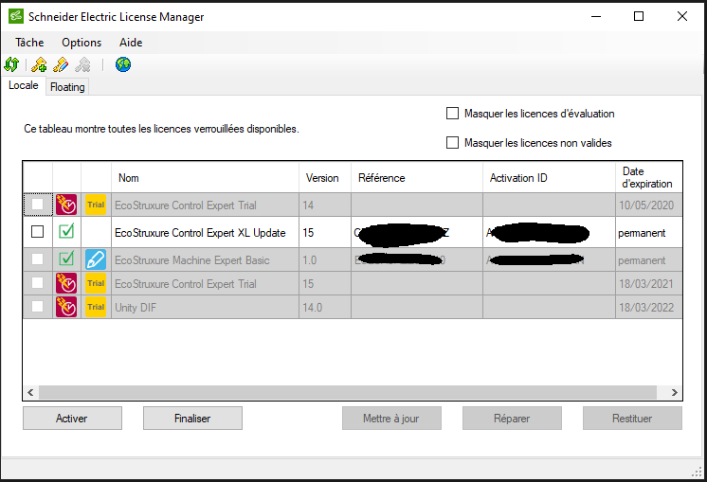The width and height of the screenshot is (707, 482).
Task: Enable Masquer les licences d'évaluation checkbox
Action: coord(452,114)
